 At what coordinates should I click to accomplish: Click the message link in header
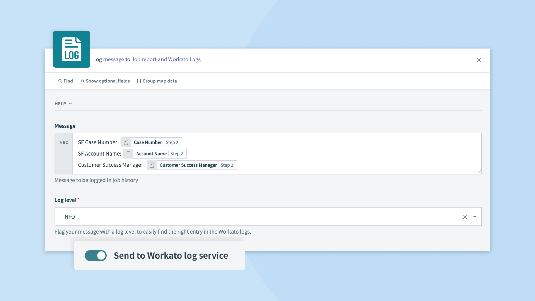(113, 59)
